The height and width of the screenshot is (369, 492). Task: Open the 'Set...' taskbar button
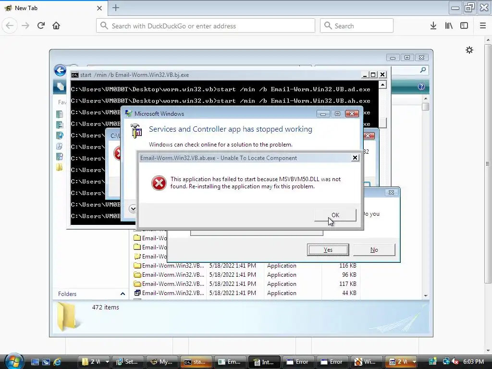coord(127,362)
